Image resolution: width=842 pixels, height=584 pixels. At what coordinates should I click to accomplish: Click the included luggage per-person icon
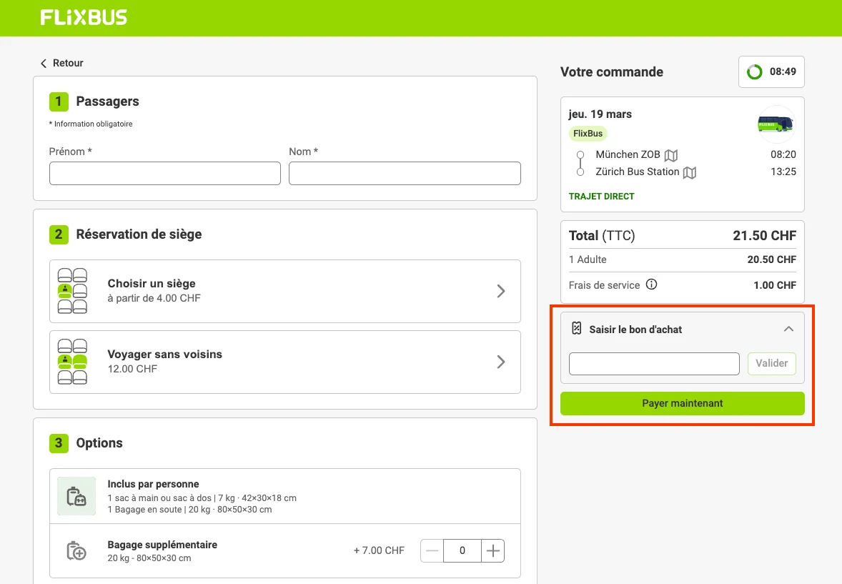[x=76, y=495]
